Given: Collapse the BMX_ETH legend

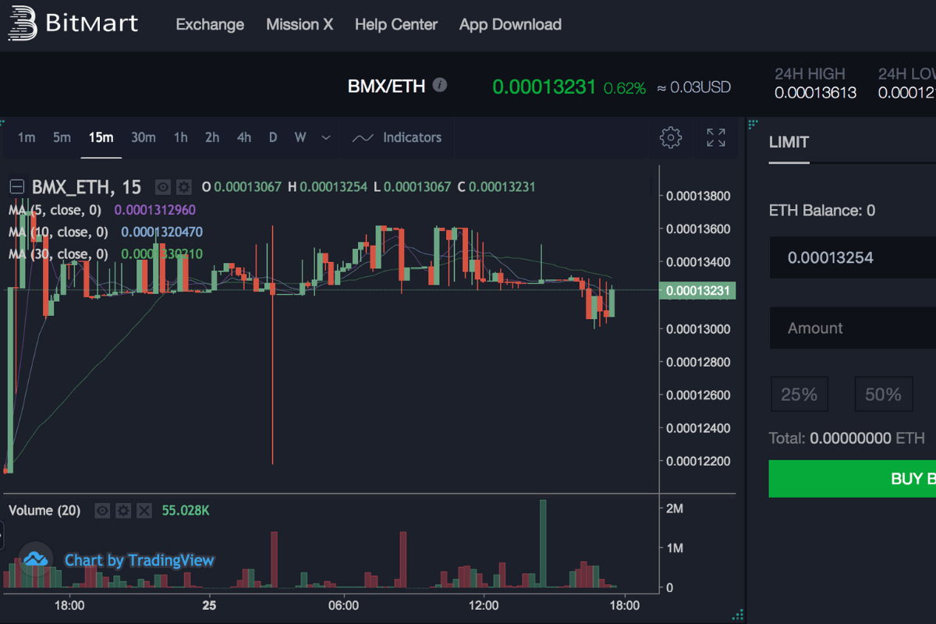Looking at the screenshot, I should pos(16,186).
